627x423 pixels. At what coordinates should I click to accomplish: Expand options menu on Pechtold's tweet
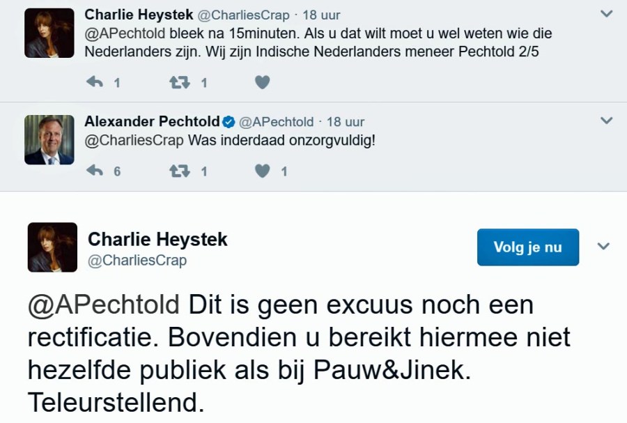click(606, 121)
